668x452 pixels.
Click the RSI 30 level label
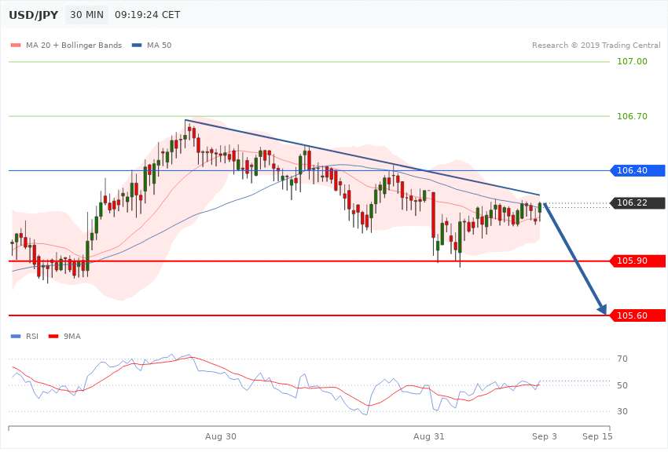[x=622, y=411]
